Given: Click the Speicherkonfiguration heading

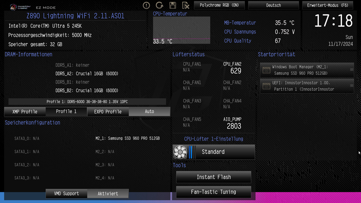Looking at the screenshot, I should point(32,123).
